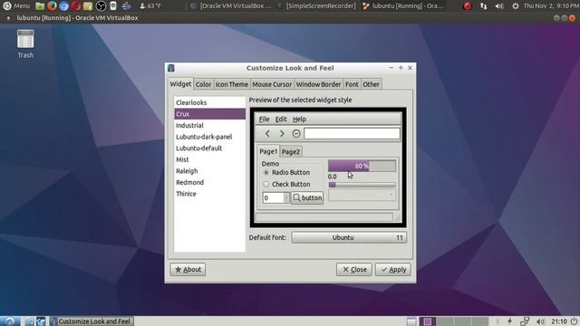The width and height of the screenshot is (580, 326).
Task: Open the Edit menu in the preview
Action: 281,119
